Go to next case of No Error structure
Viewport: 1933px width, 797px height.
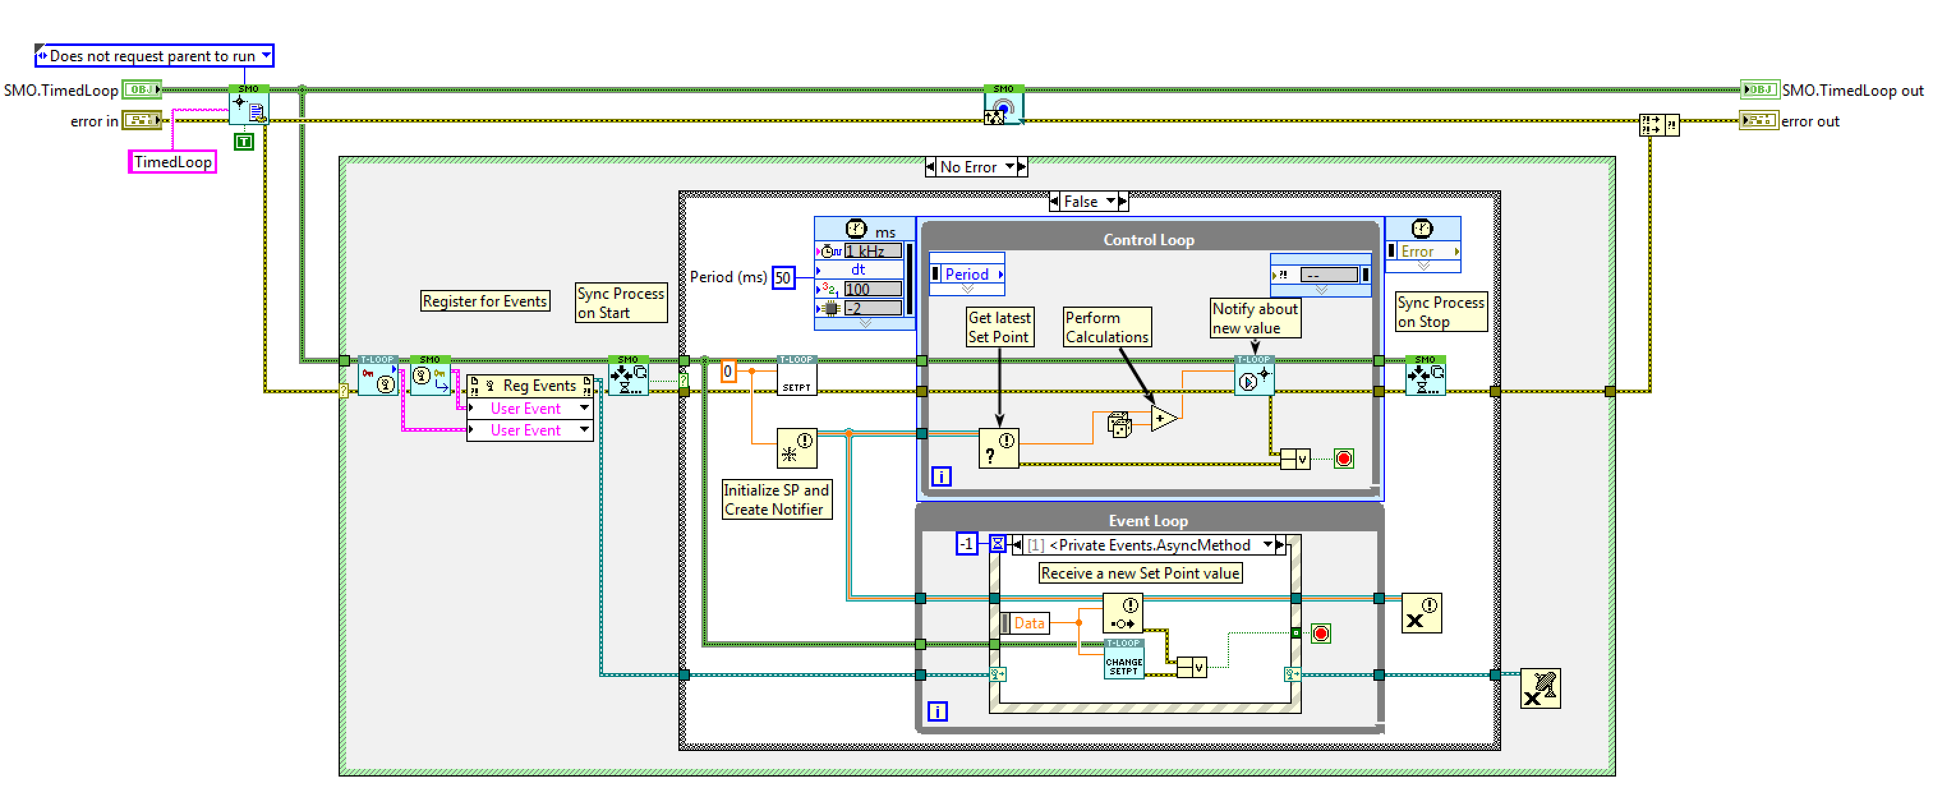tap(1022, 167)
